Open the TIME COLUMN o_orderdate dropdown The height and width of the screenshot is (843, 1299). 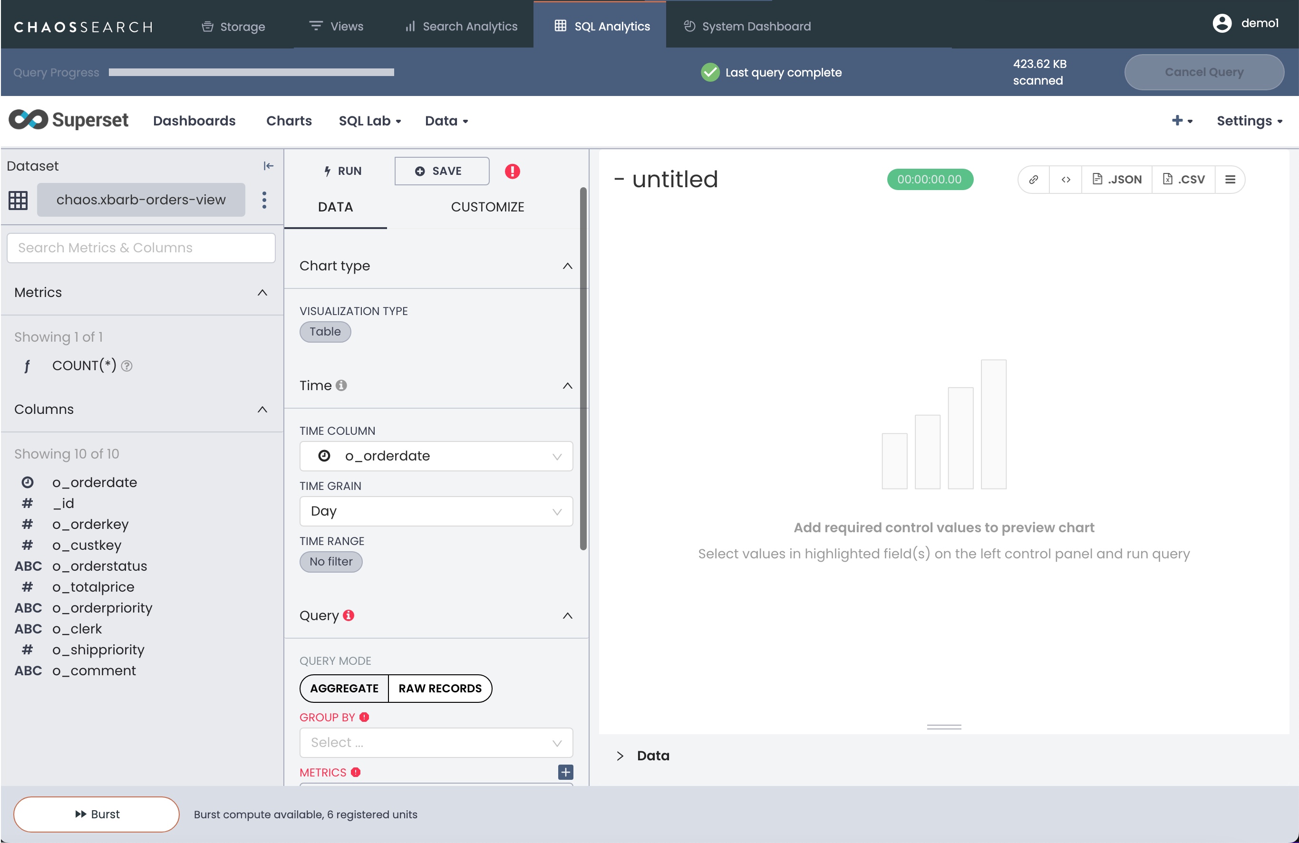click(x=436, y=456)
